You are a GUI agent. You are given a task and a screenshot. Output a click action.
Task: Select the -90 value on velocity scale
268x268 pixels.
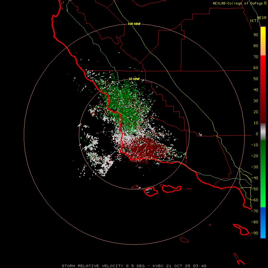click(255, 233)
